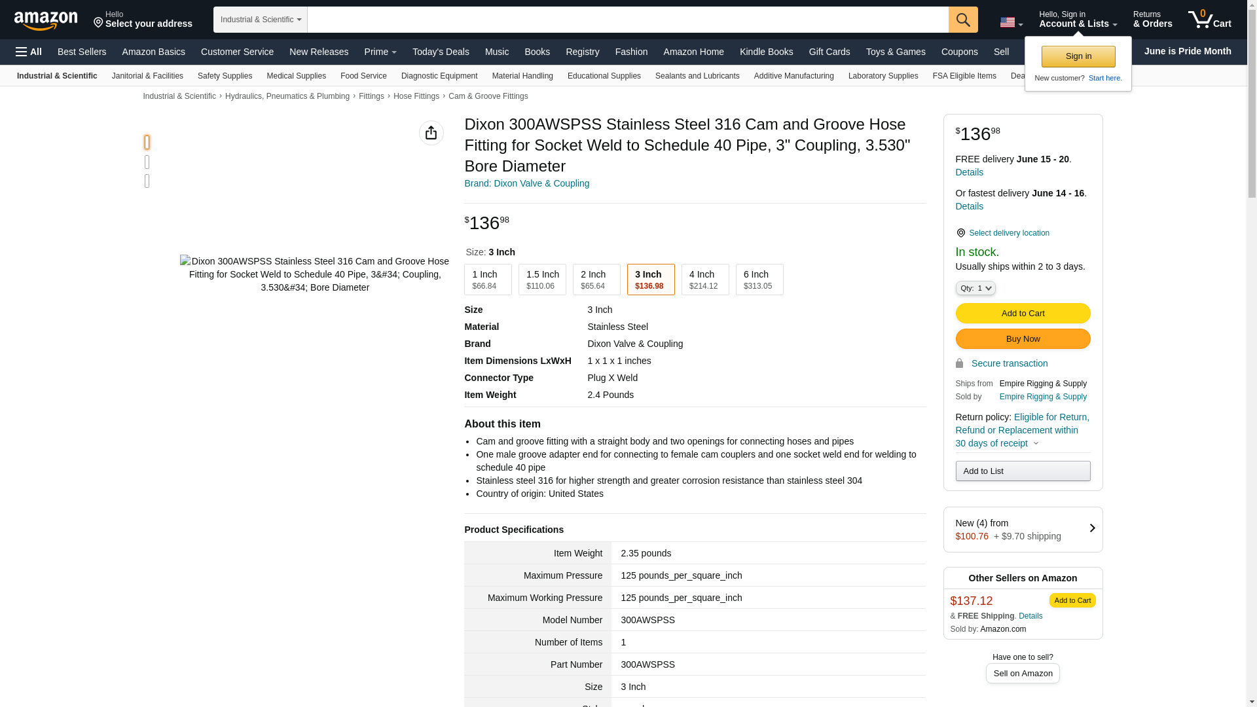Open the All hamburger menu
1257x707 pixels.
pos(29,52)
